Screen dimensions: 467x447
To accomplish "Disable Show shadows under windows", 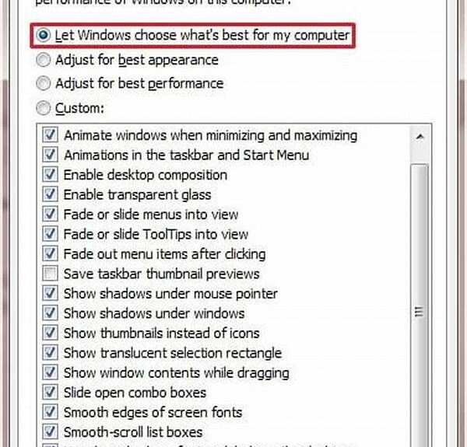I will click(x=51, y=313).
